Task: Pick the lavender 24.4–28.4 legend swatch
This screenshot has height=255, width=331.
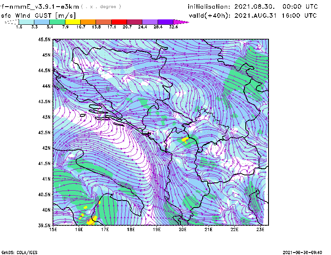Action: coord(150,22)
